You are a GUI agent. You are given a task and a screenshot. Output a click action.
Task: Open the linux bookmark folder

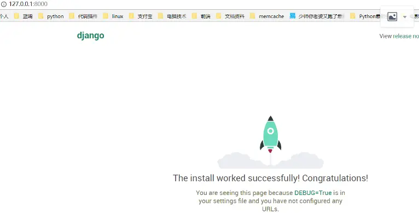coord(113,16)
